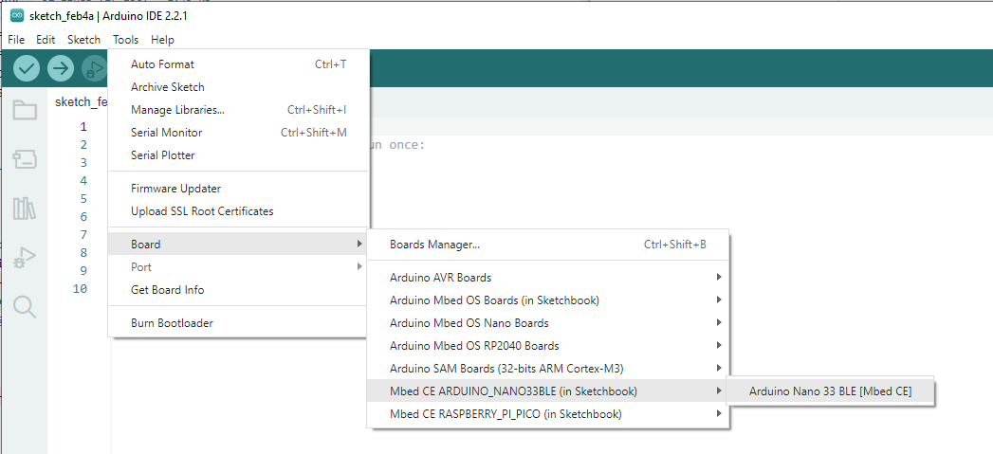Open the Boards Manager sidebar icon
The width and height of the screenshot is (993, 454).
25,159
